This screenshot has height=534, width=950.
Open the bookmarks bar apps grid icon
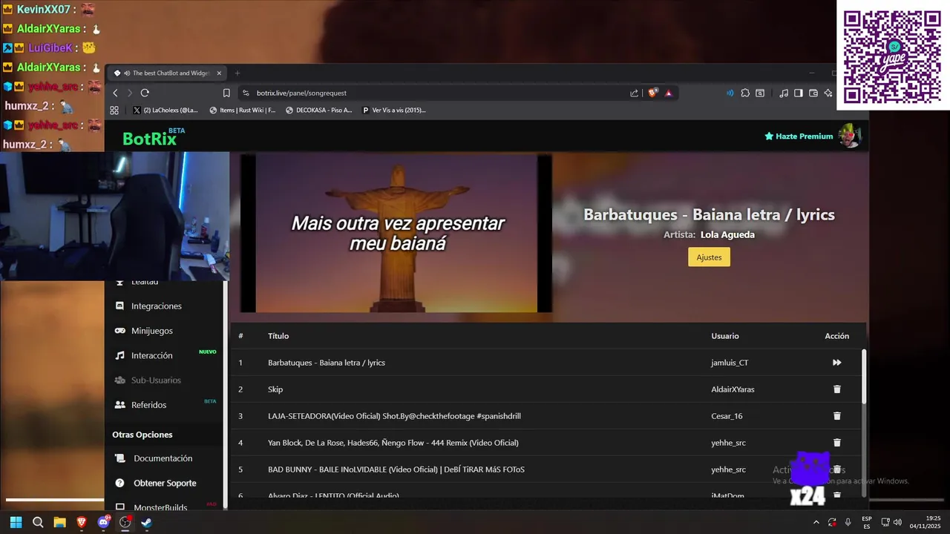114,111
